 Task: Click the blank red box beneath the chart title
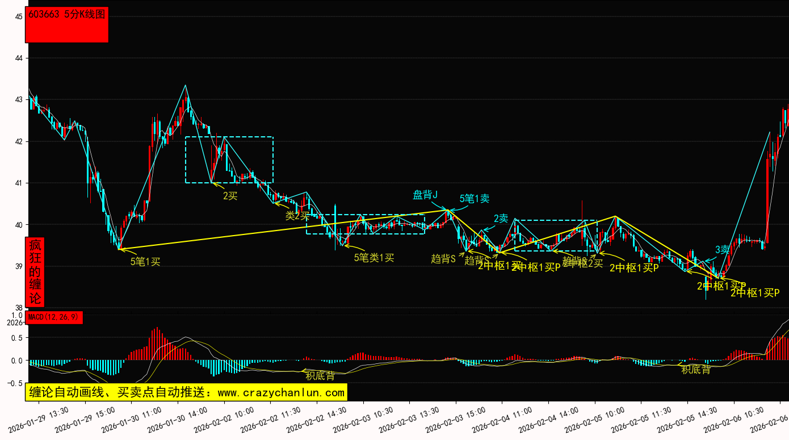(x=66, y=32)
